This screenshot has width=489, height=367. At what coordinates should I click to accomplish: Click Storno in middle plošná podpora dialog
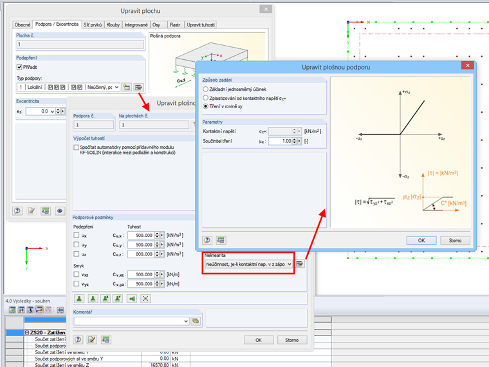292,340
